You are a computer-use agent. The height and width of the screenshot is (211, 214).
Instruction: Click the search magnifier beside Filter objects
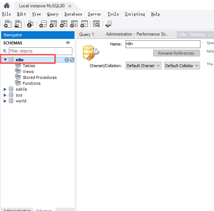tap(5, 51)
